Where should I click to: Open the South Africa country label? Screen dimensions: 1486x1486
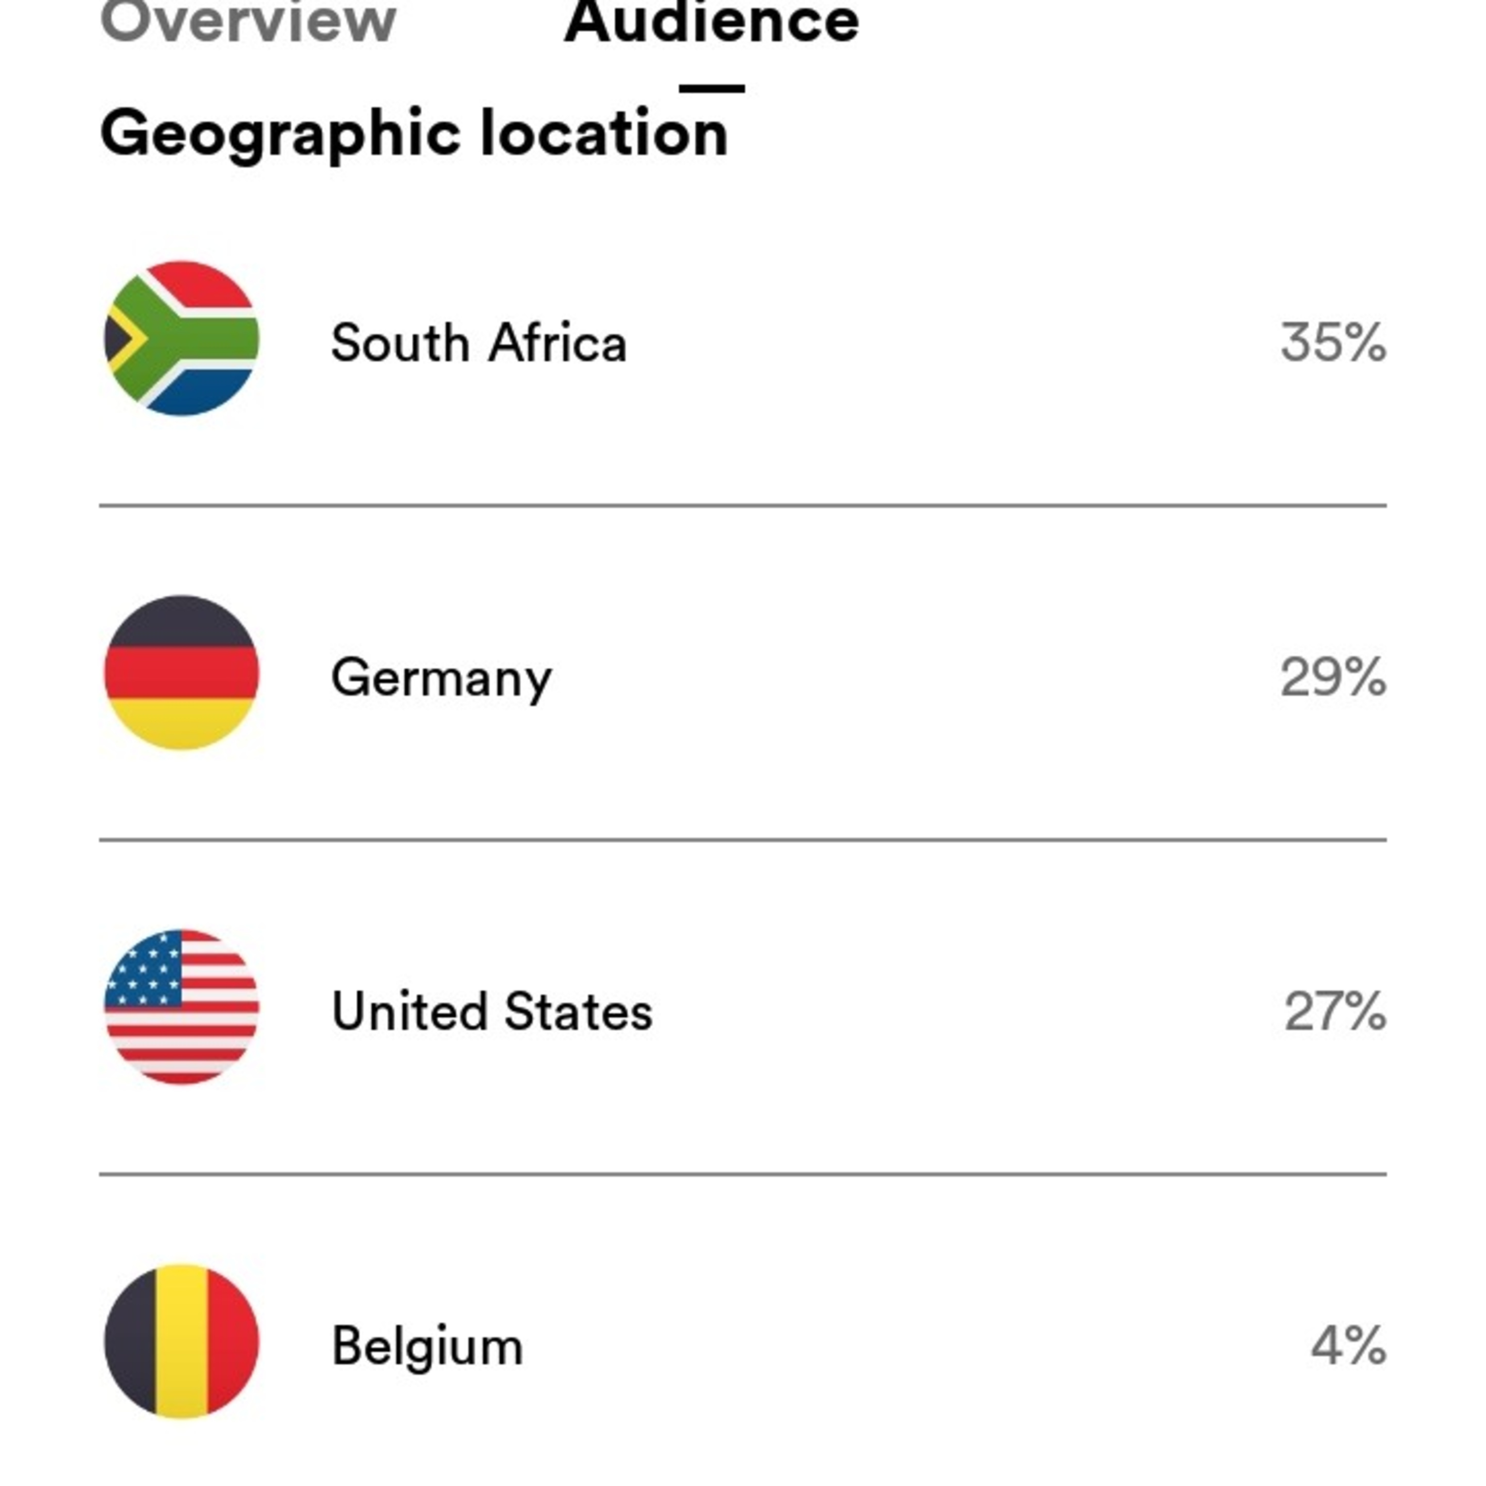click(478, 342)
